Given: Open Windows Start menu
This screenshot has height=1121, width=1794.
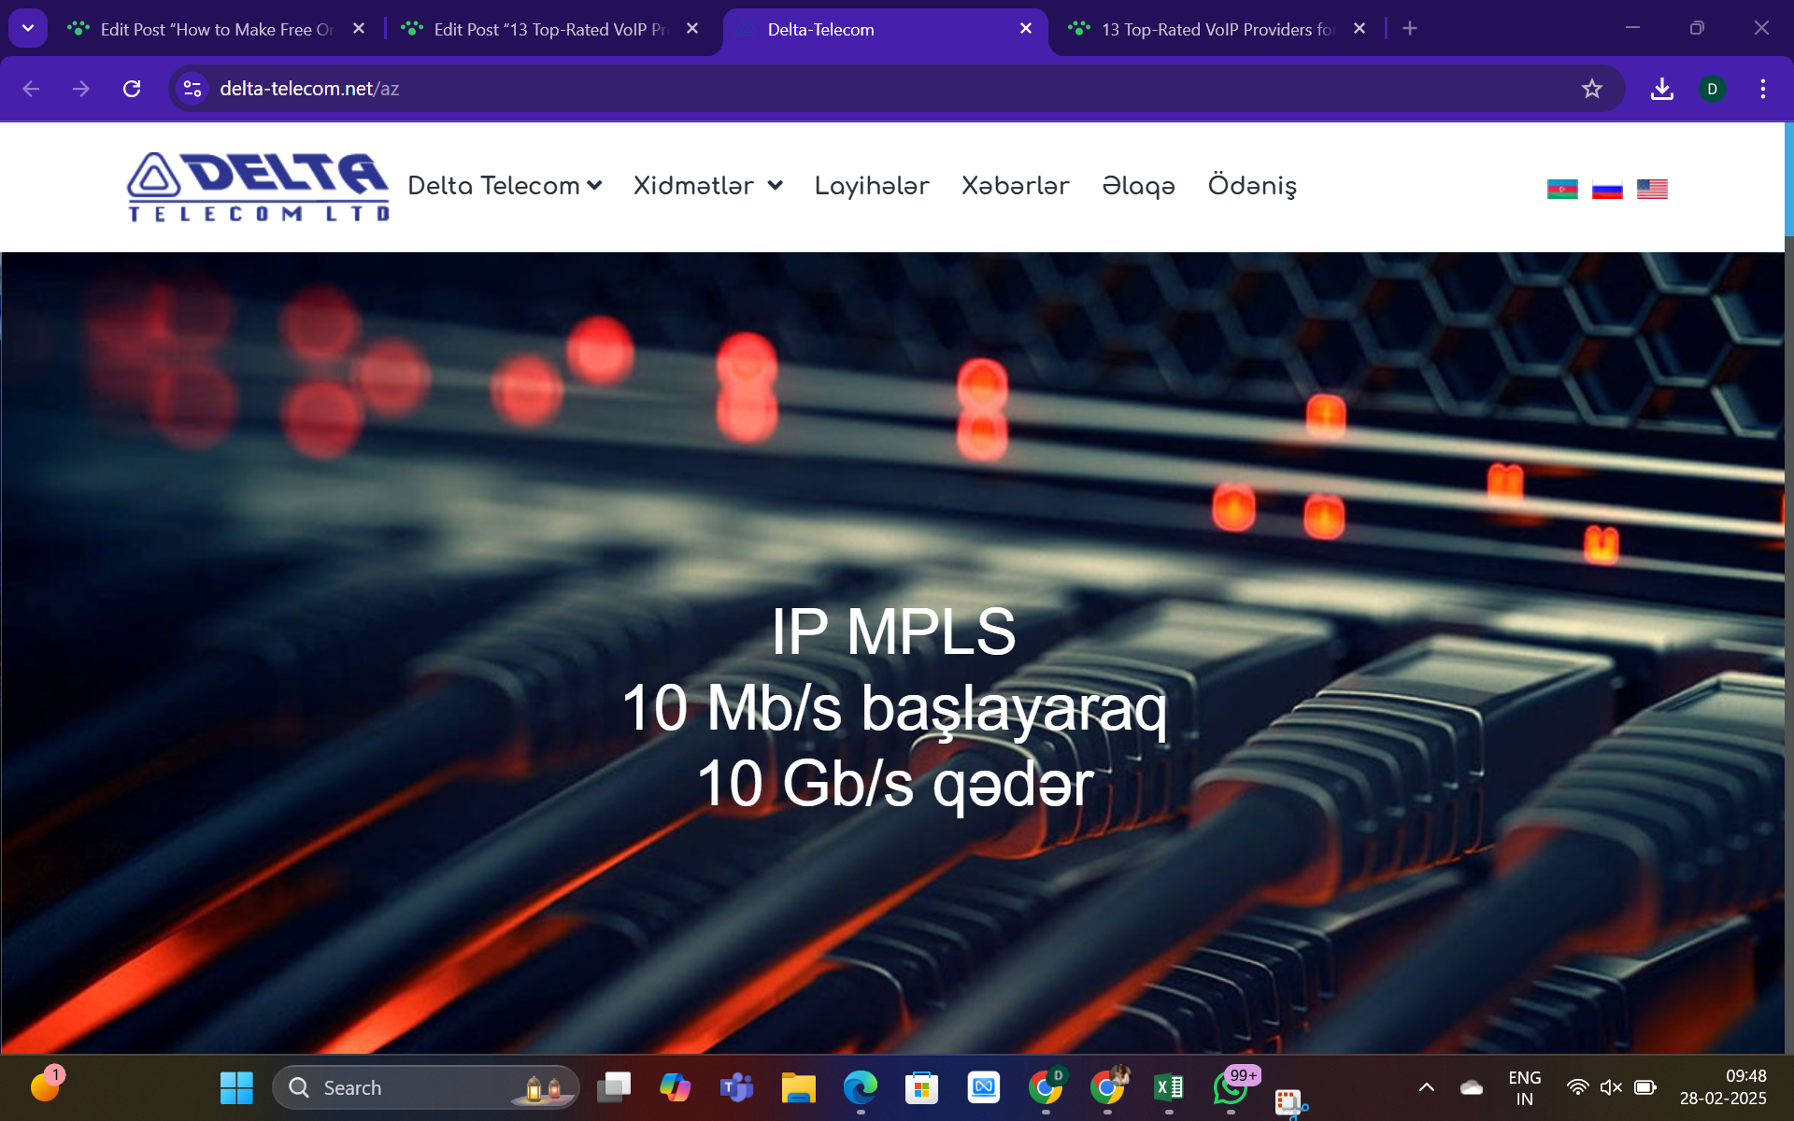Looking at the screenshot, I should [x=236, y=1087].
